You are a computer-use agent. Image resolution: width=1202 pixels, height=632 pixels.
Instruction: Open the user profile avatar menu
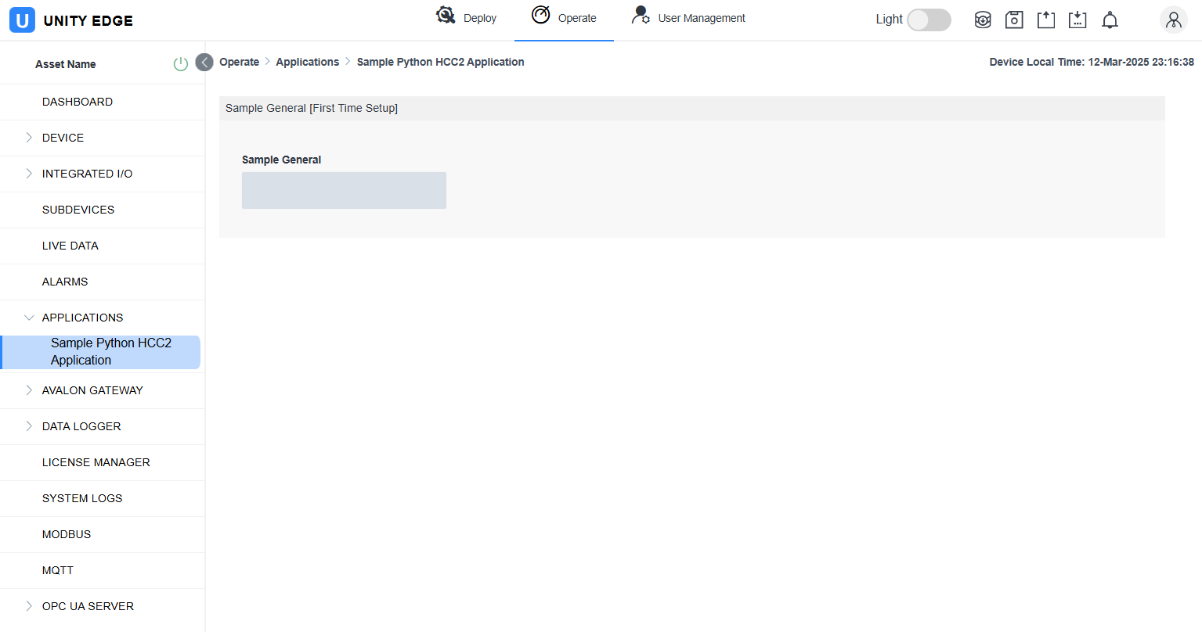[1174, 20]
